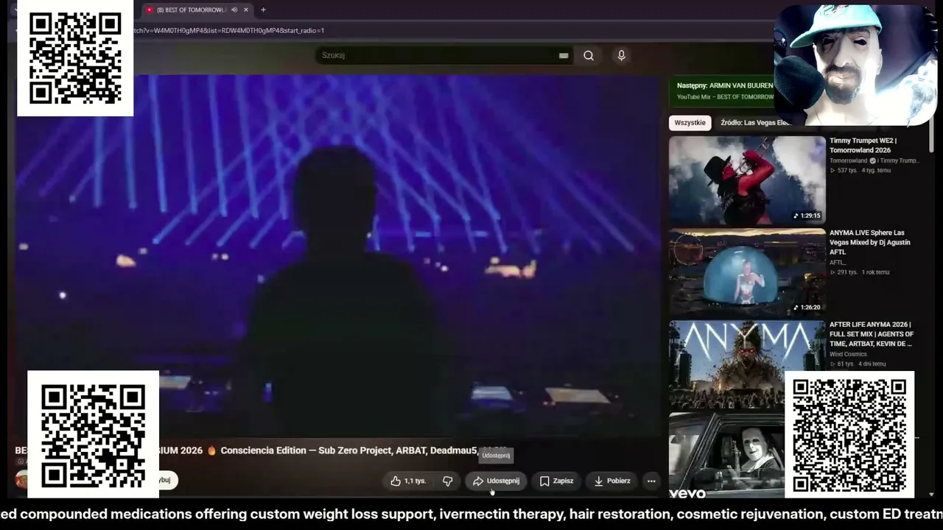Image resolution: width=943 pixels, height=530 pixels.
Task: Click title 'ANYMA LIVE Sphere Las Vegas'
Action: 870,242
